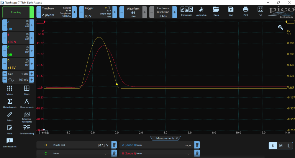
Task: Raise the generator frequency with plus
Action: (x=32, y=74)
